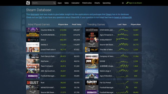This screenshot has width=168, height=94.
Task: Open the Charts menu item
Action: [x=97, y=3]
